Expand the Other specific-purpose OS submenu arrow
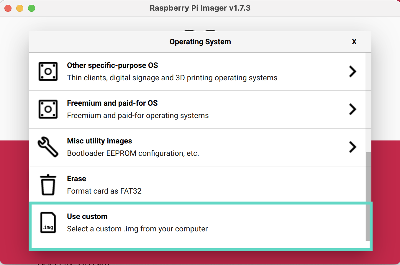Screen dimensions: 400x265 tap(353, 71)
